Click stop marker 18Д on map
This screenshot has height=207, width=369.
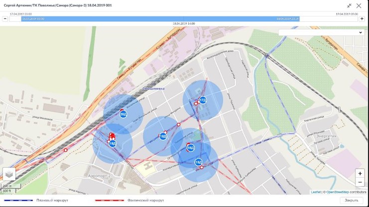(163, 136)
